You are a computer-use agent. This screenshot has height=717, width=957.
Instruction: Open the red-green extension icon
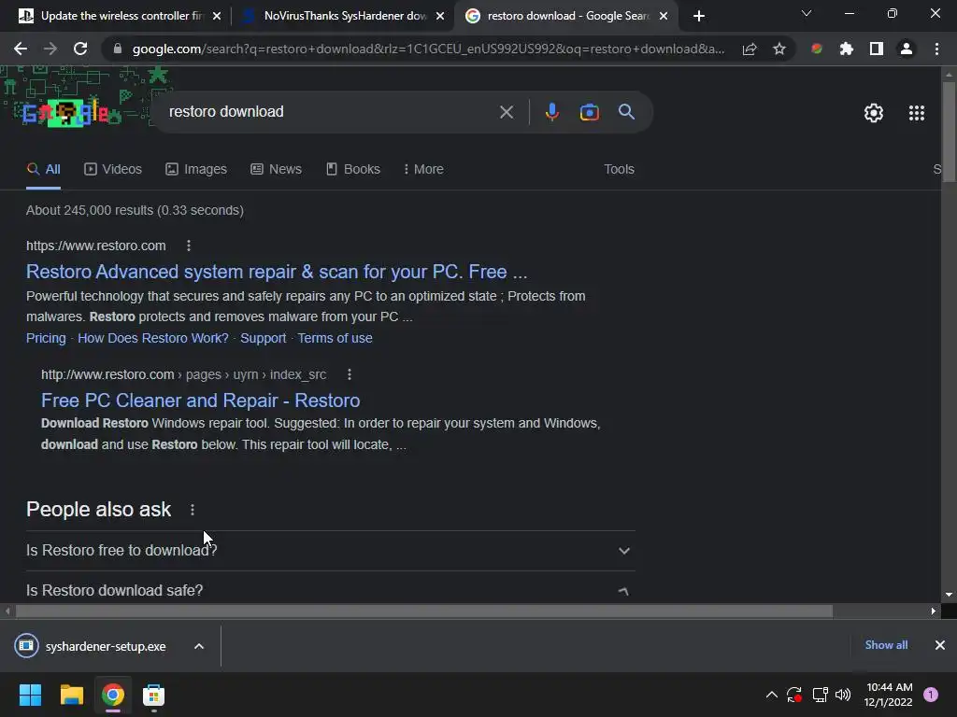(817, 49)
